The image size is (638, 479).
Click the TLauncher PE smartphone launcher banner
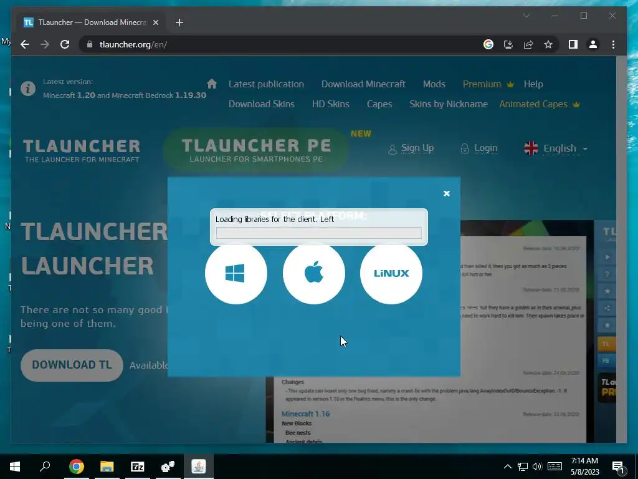(256, 150)
